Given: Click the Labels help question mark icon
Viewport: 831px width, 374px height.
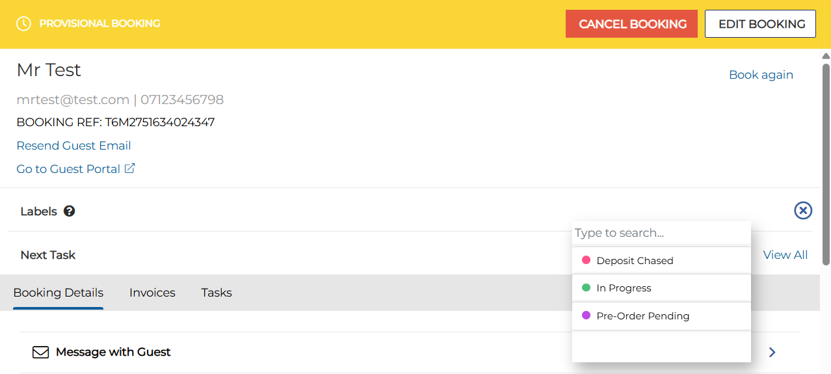Looking at the screenshot, I should tap(69, 211).
